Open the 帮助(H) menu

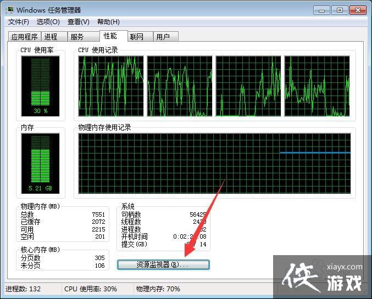[108, 22]
